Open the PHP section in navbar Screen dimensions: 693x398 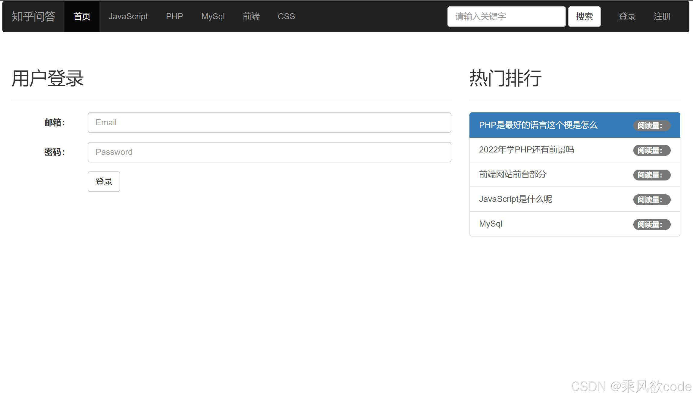174,16
